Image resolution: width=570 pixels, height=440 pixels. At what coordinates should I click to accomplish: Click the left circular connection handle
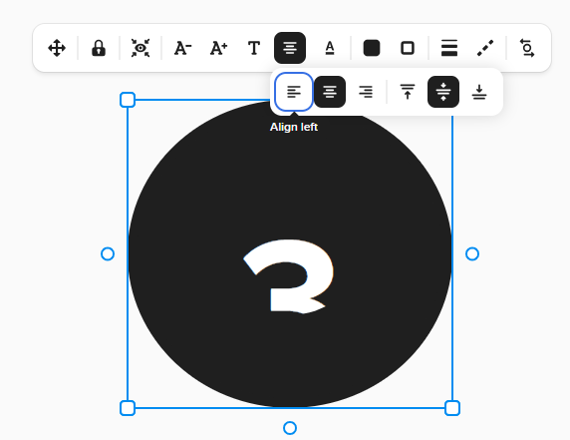(x=108, y=254)
